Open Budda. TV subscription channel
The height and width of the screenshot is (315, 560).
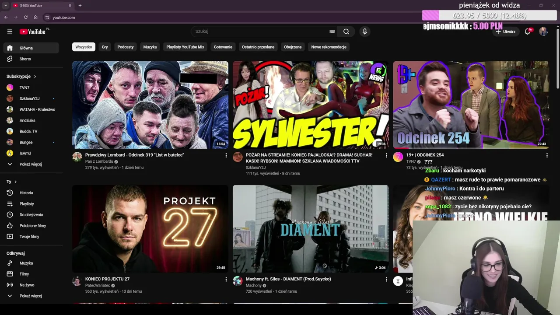31,131
